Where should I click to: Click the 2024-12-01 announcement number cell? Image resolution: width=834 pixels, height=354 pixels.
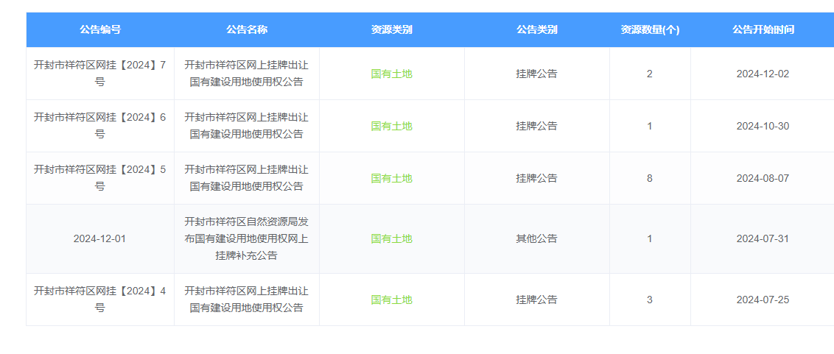(100, 238)
